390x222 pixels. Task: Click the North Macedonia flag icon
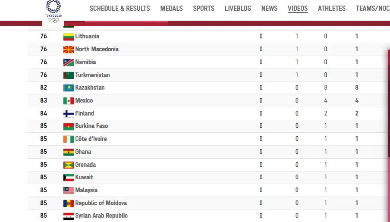click(69, 50)
